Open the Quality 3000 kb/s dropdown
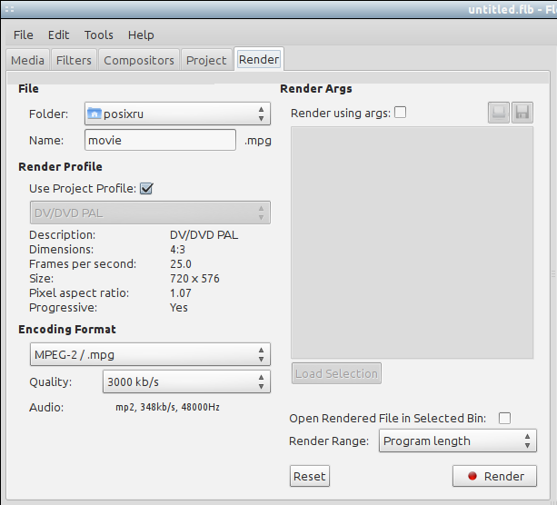Screen dimensions: 557x505 click(x=186, y=381)
